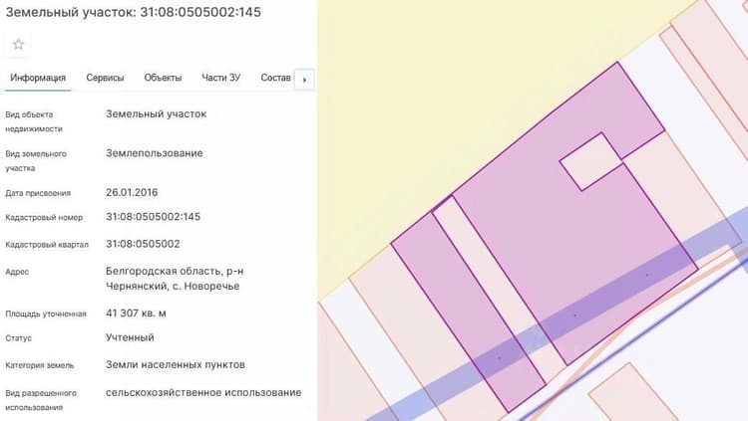The height and width of the screenshot is (421, 748).
Task: Click cadastral quarter value 31:08:0505002
Action: tap(143, 244)
